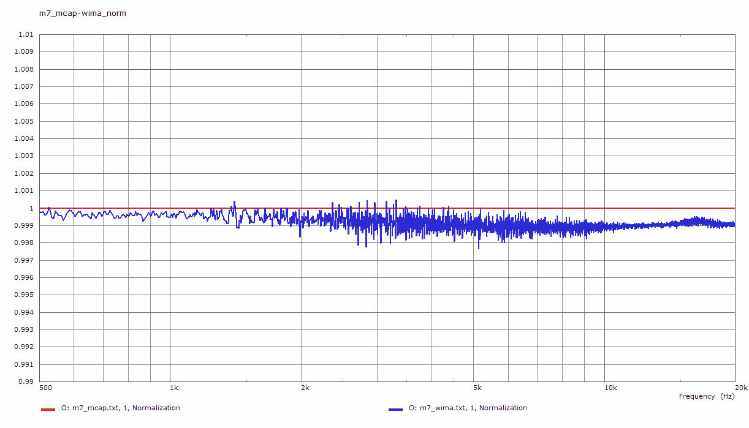Image resolution: width=749 pixels, height=428 pixels.
Task: Select the m7_mcap.txt Normalization legend label
Action: (x=120, y=408)
